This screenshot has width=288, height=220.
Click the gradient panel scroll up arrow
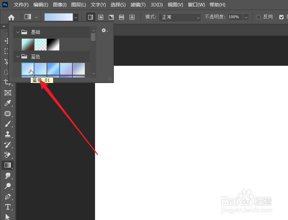click(x=93, y=31)
